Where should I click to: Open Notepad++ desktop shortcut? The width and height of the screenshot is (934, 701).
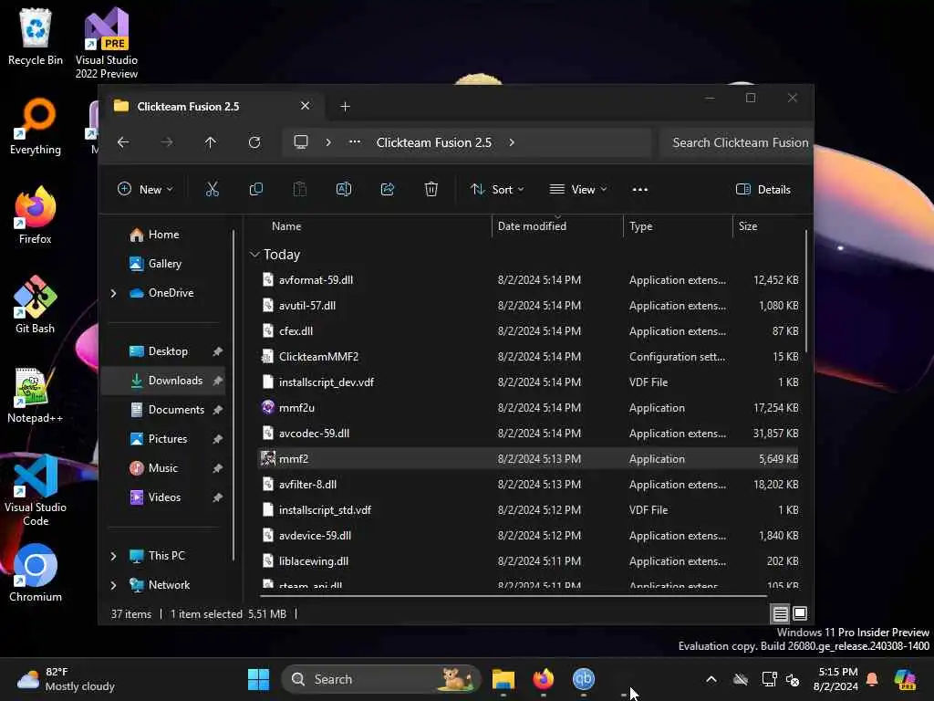click(36, 394)
